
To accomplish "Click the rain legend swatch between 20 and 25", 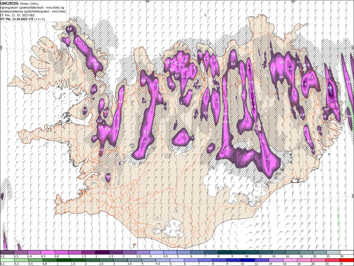I will (x=318, y=260).
